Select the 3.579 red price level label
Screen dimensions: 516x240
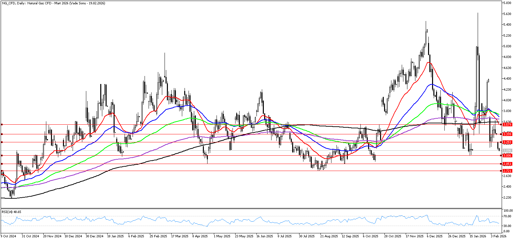point(507,124)
